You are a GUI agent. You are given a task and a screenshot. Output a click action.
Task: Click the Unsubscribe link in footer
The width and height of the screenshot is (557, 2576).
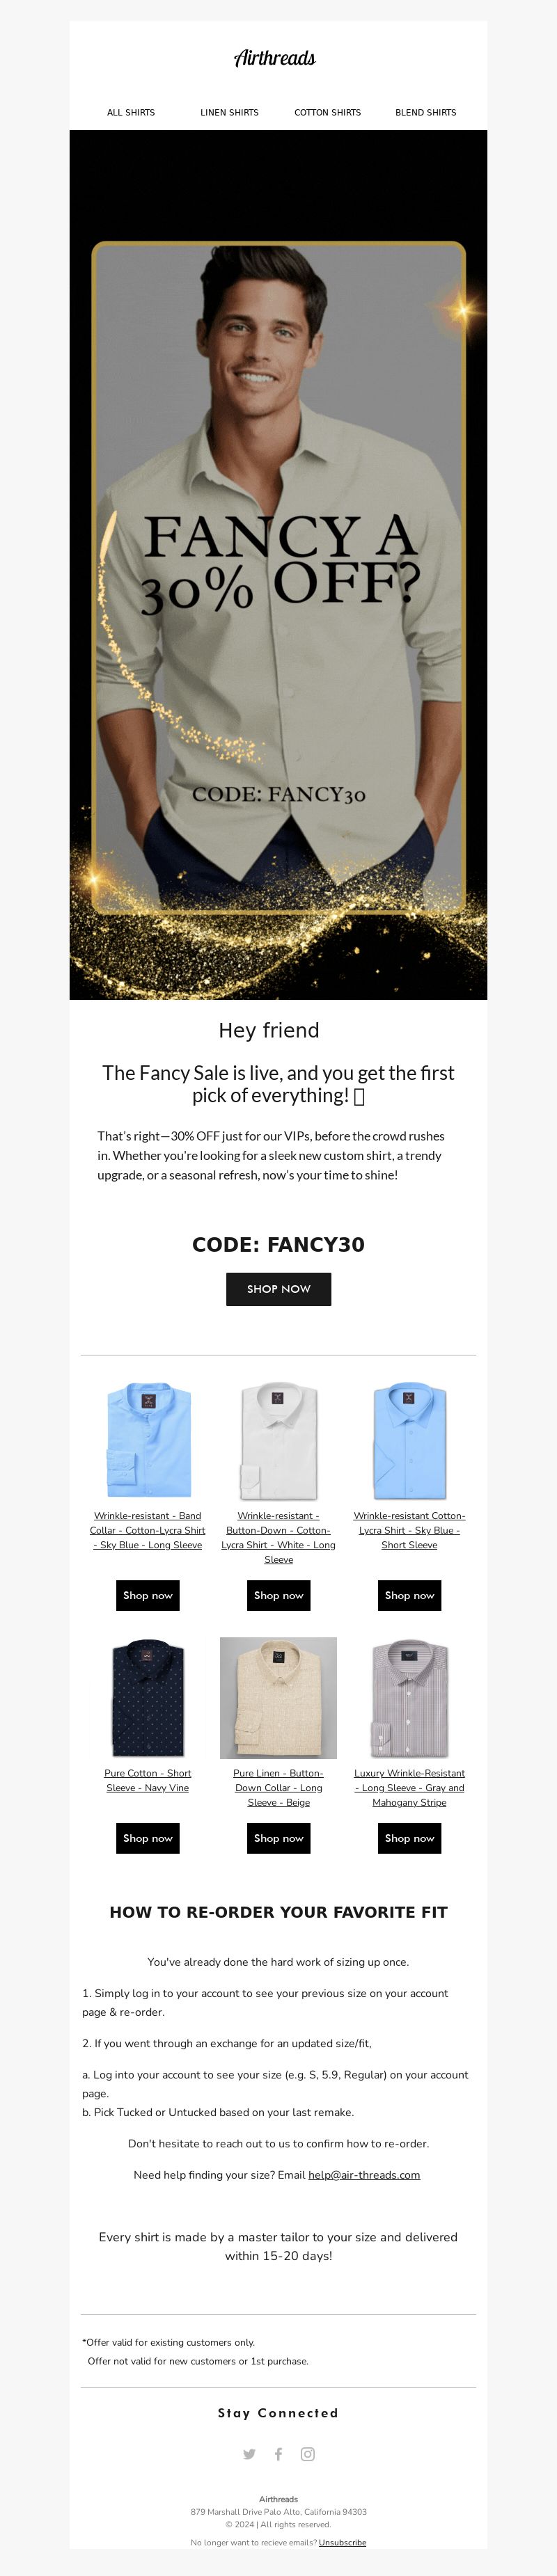pos(342,2542)
